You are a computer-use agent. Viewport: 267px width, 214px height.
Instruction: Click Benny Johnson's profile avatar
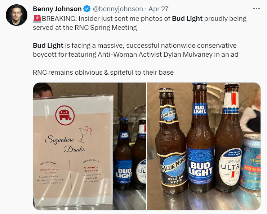pyautogui.click(x=17, y=15)
